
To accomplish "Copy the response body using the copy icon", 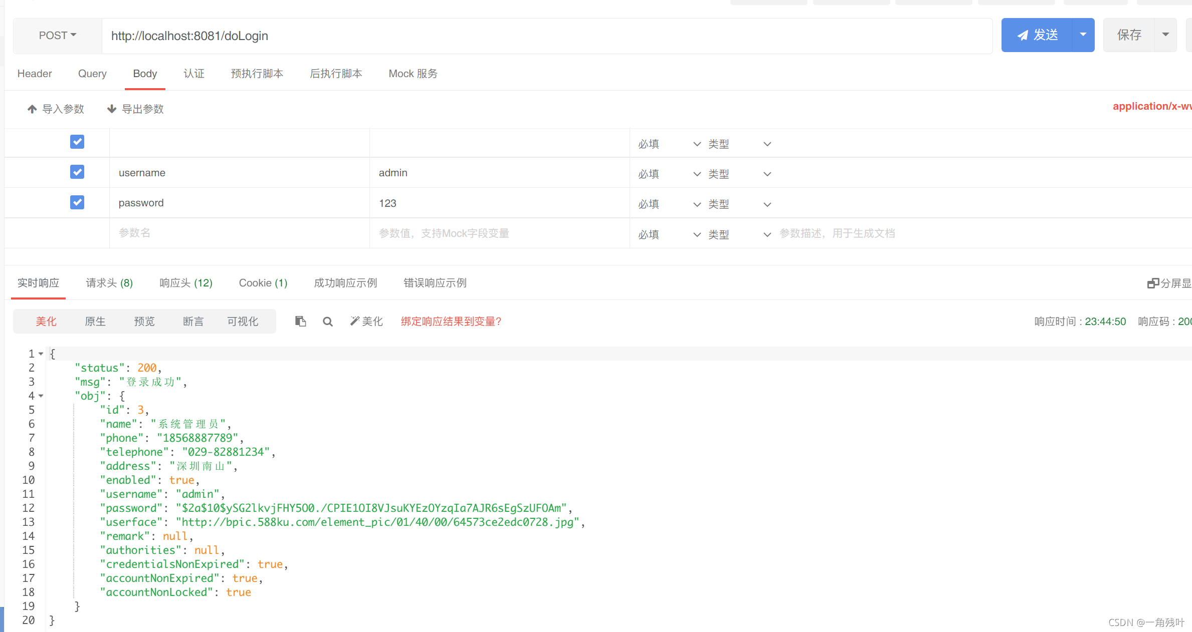I will coord(300,321).
